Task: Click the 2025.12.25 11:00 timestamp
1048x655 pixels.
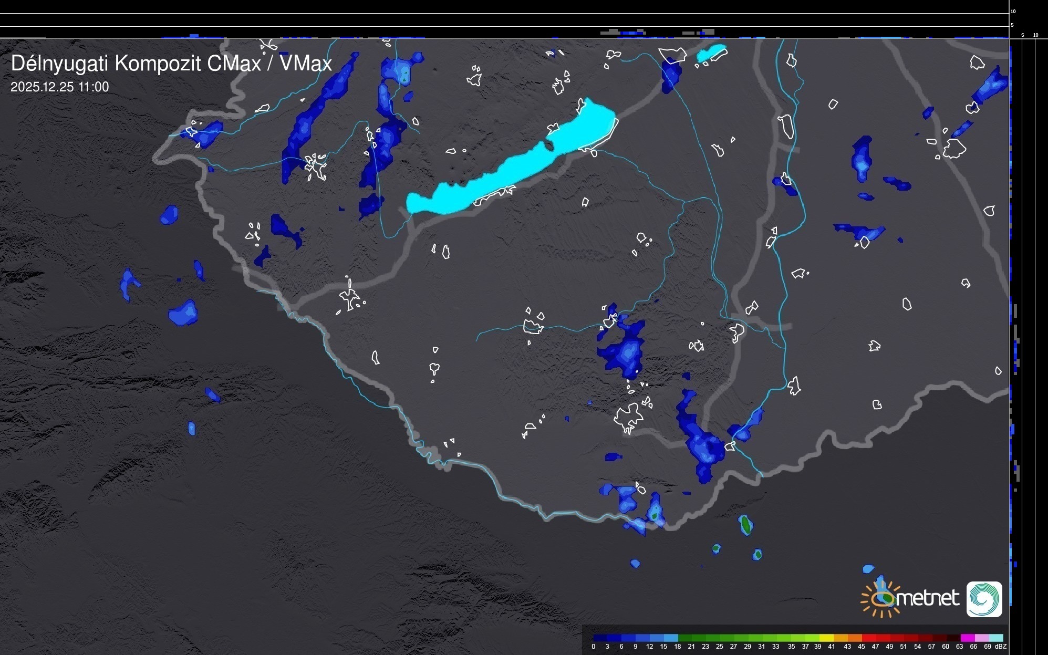Action: click(x=60, y=87)
